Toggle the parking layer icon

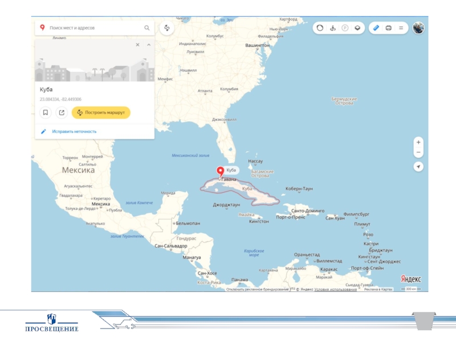(345, 27)
